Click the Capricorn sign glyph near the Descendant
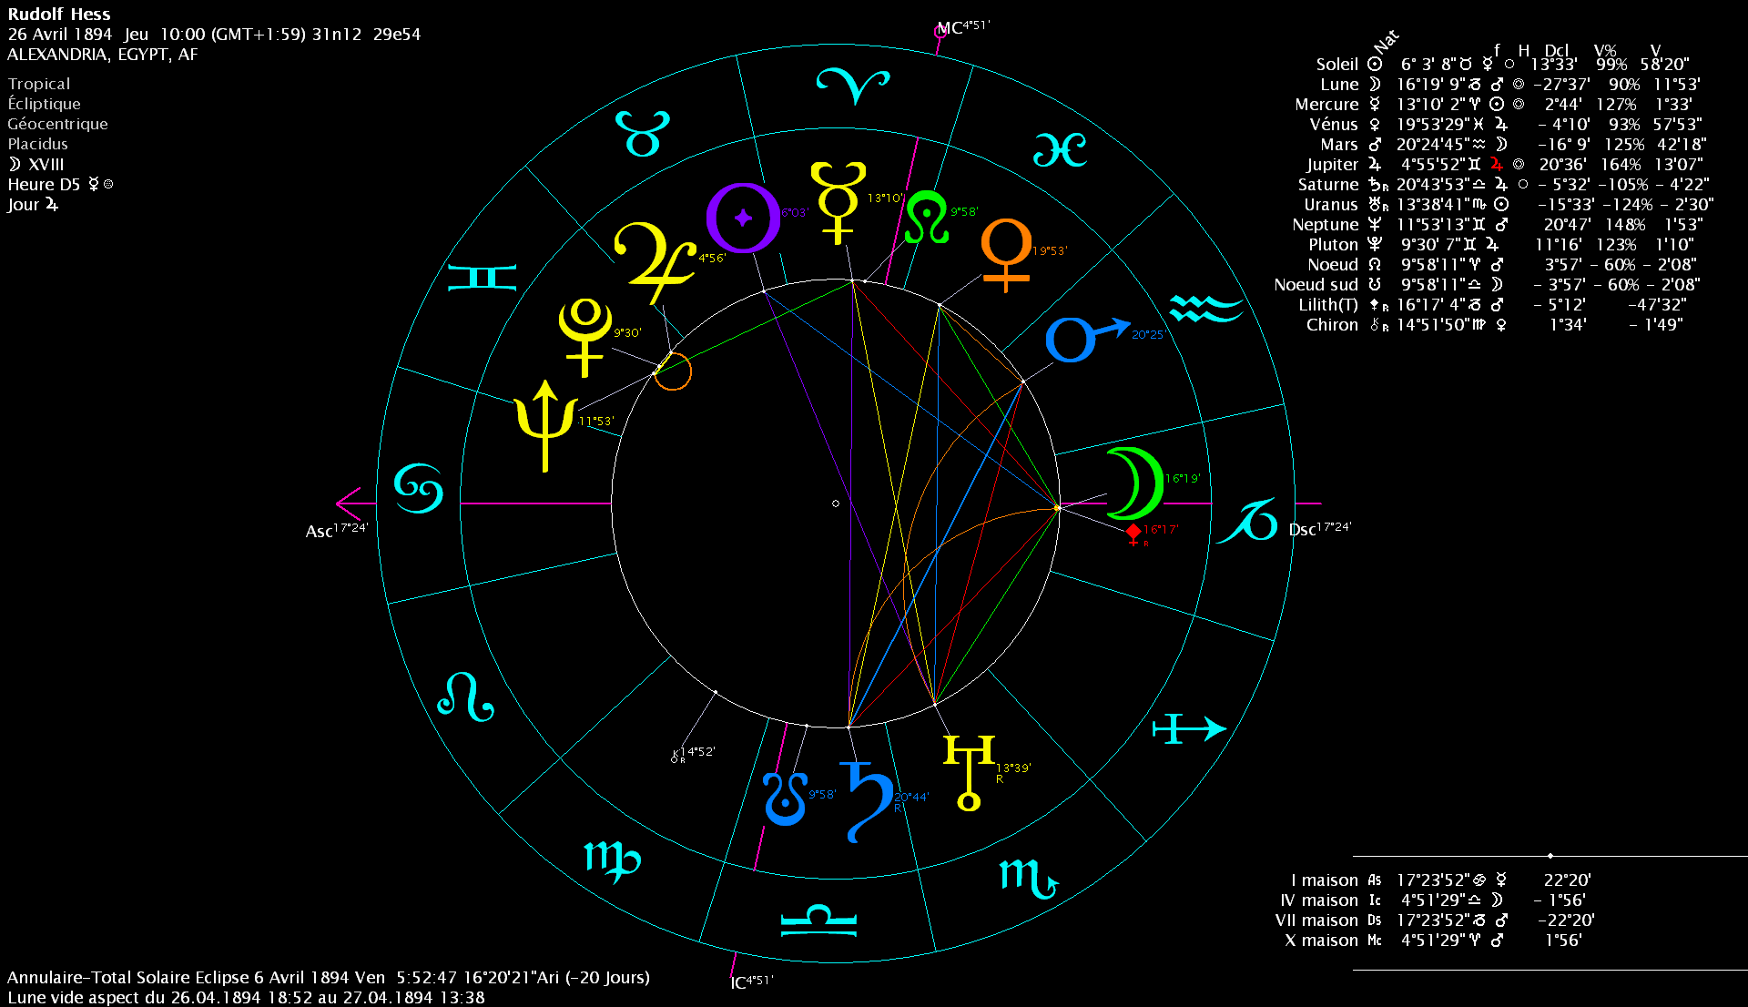Viewport: 1748px width, 1007px height. click(x=1247, y=520)
